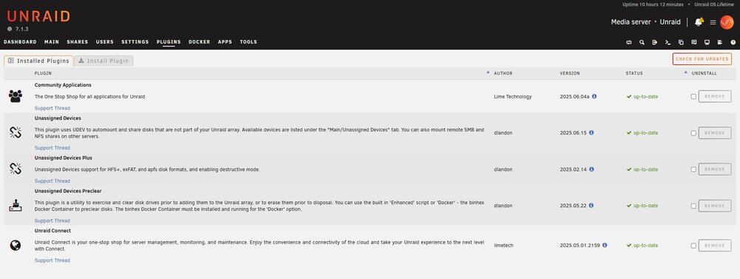
Task: Click the Unassigned Devices Preclear icon
Action: point(15,206)
